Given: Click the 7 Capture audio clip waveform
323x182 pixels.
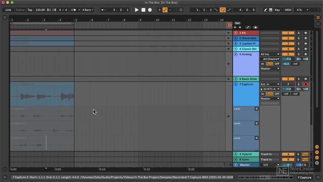Looking at the screenshot, I should coord(42,96).
